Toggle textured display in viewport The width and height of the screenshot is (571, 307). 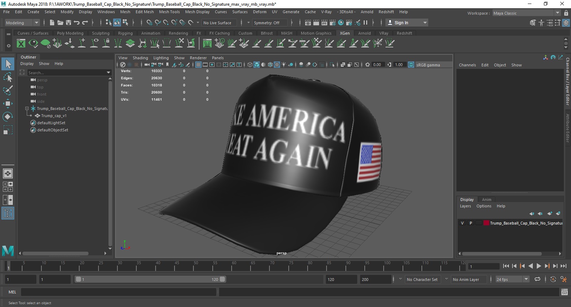(277, 65)
